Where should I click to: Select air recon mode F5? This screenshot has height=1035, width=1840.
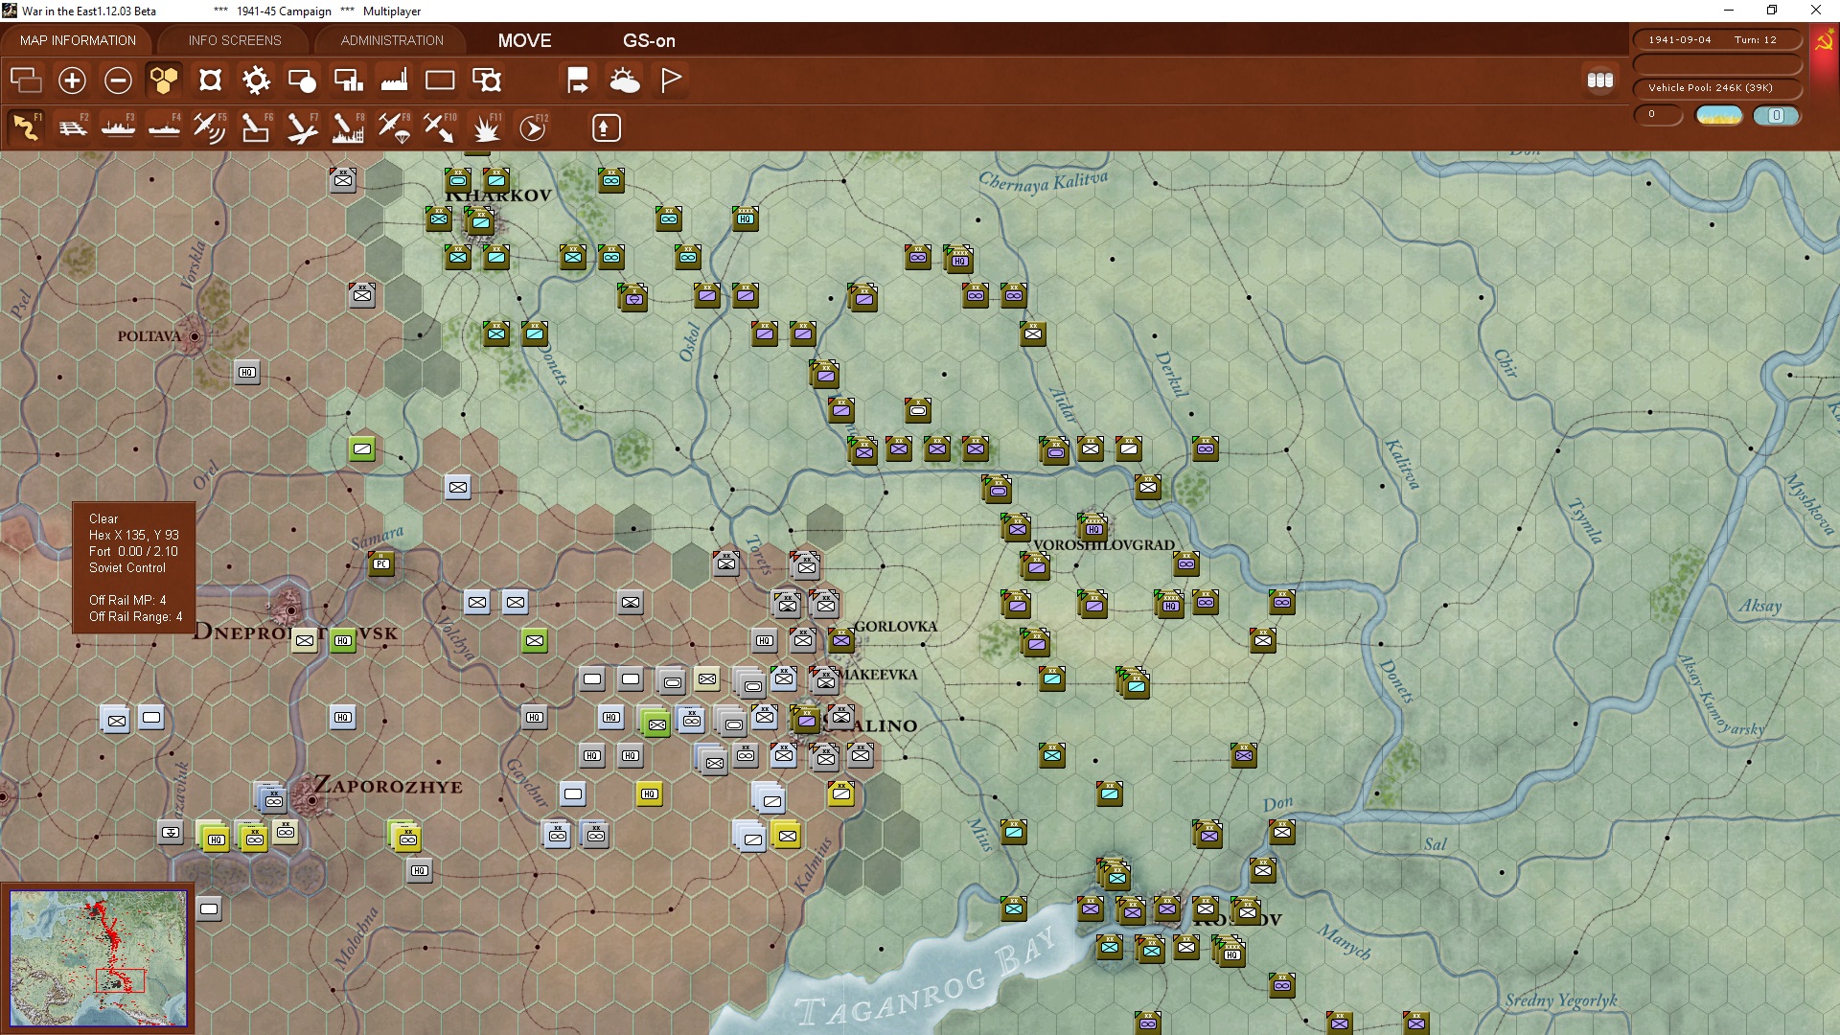(x=210, y=127)
